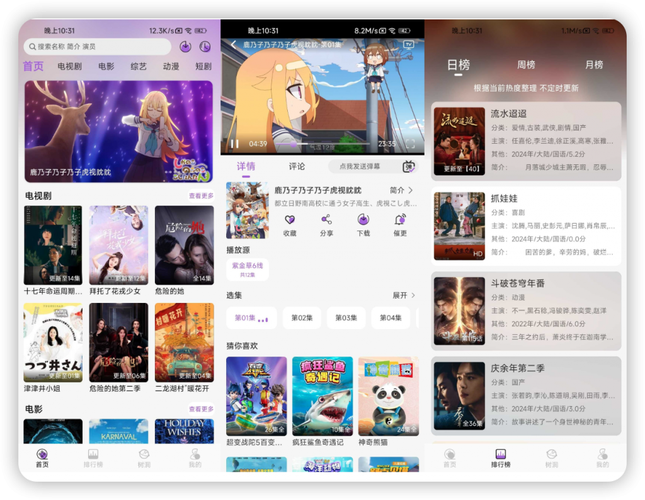Image resolution: width=645 pixels, height=500 pixels.
Task: Open the 庆余年第二季 ranking entry
Action: click(526, 396)
